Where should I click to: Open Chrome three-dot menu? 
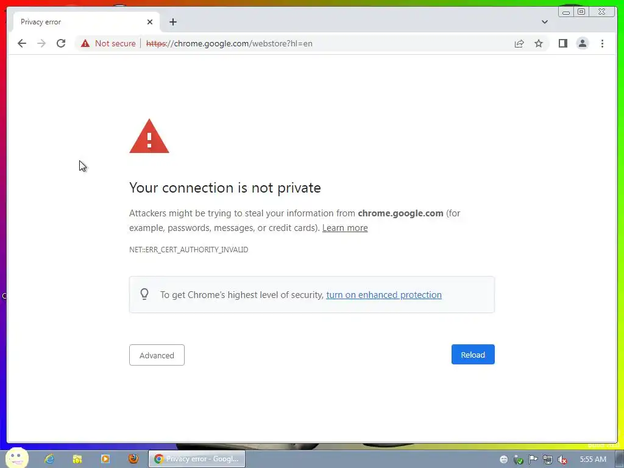pyautogui.click(x=602, y=43)
